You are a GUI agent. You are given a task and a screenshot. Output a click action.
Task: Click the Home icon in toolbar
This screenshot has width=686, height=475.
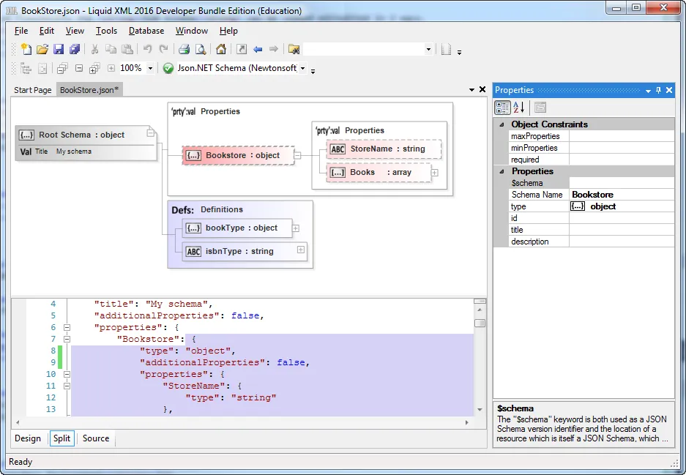[220, 50]
